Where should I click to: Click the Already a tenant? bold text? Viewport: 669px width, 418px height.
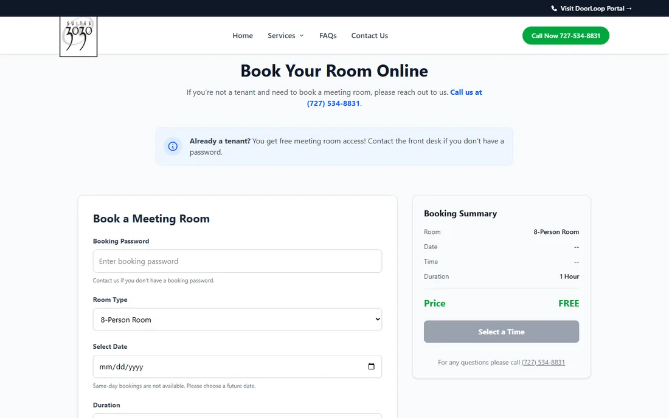click(x=220, y=141)
